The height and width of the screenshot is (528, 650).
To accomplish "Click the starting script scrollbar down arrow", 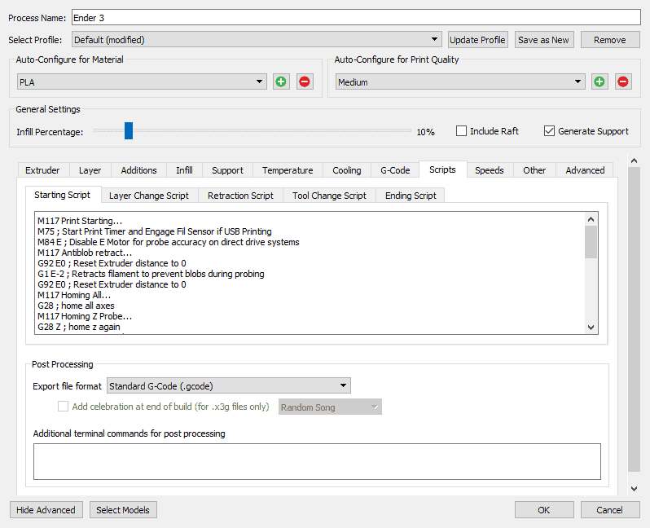I will [591, 328].
